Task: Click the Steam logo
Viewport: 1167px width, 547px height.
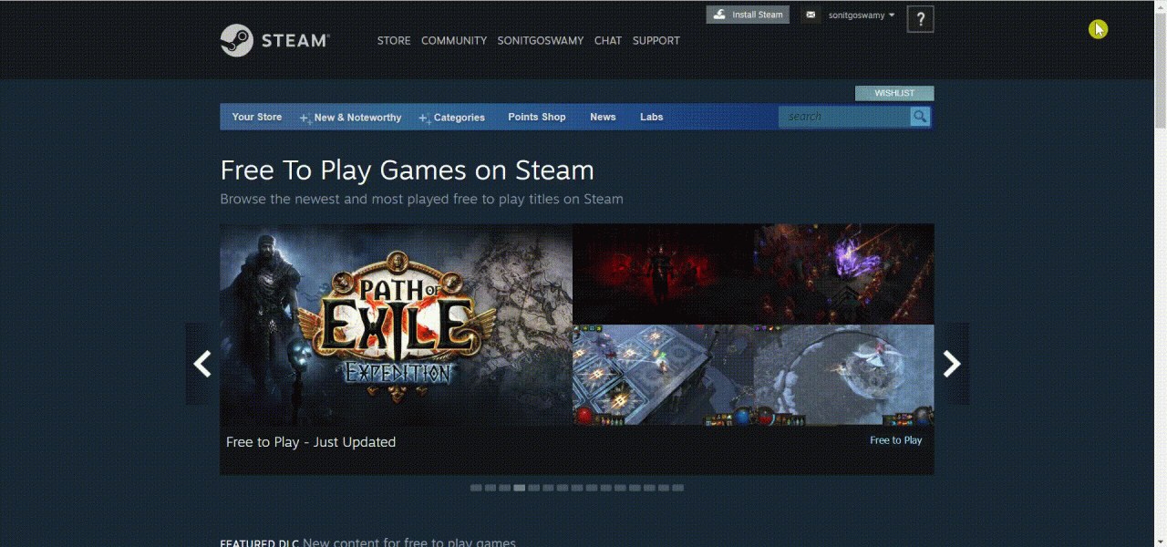Action: click(274, 40)
